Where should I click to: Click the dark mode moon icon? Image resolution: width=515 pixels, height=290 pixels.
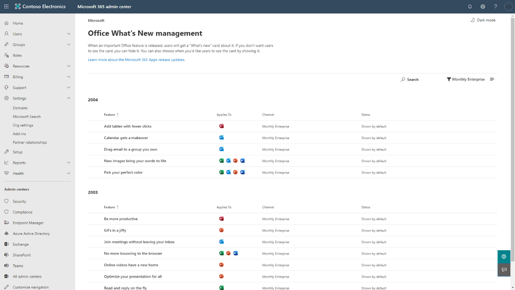473,20
